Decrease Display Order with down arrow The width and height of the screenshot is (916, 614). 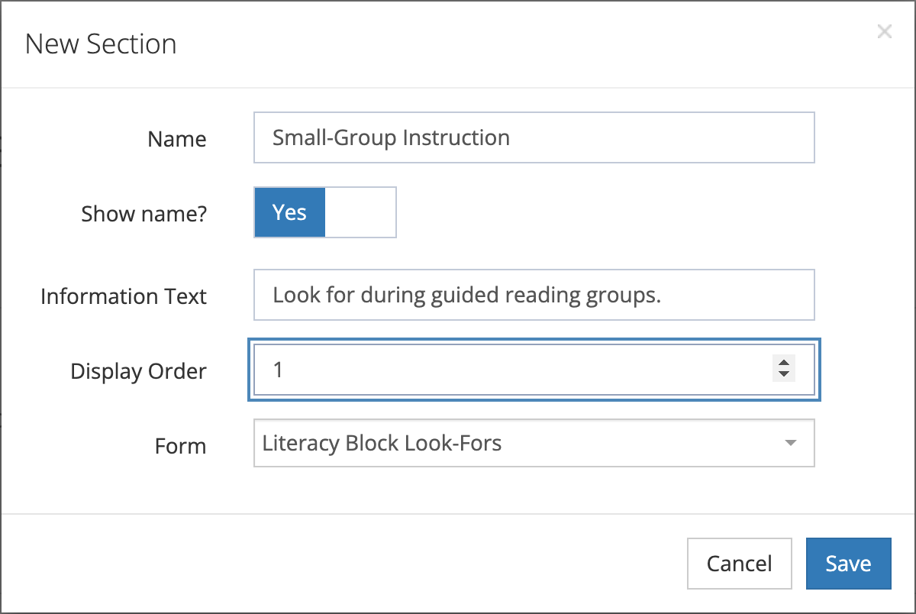783,376
